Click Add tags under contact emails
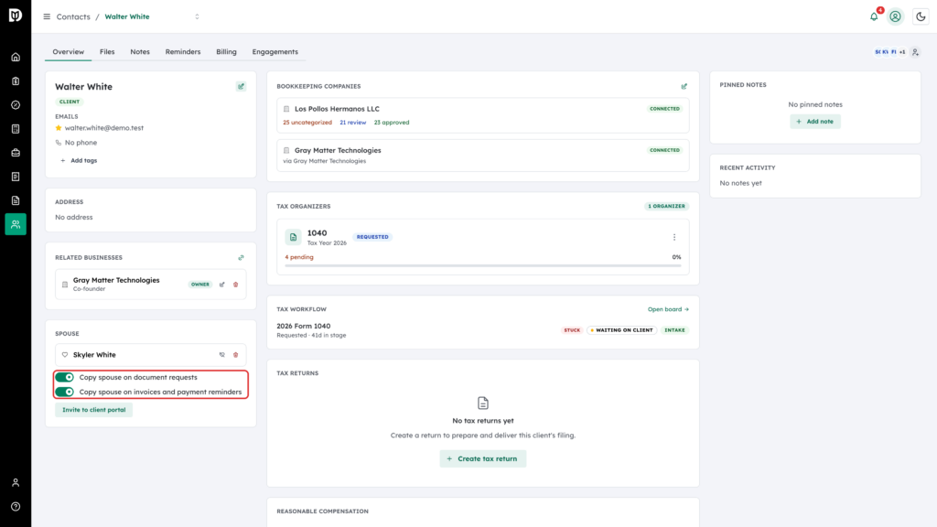 click(79, 161)
